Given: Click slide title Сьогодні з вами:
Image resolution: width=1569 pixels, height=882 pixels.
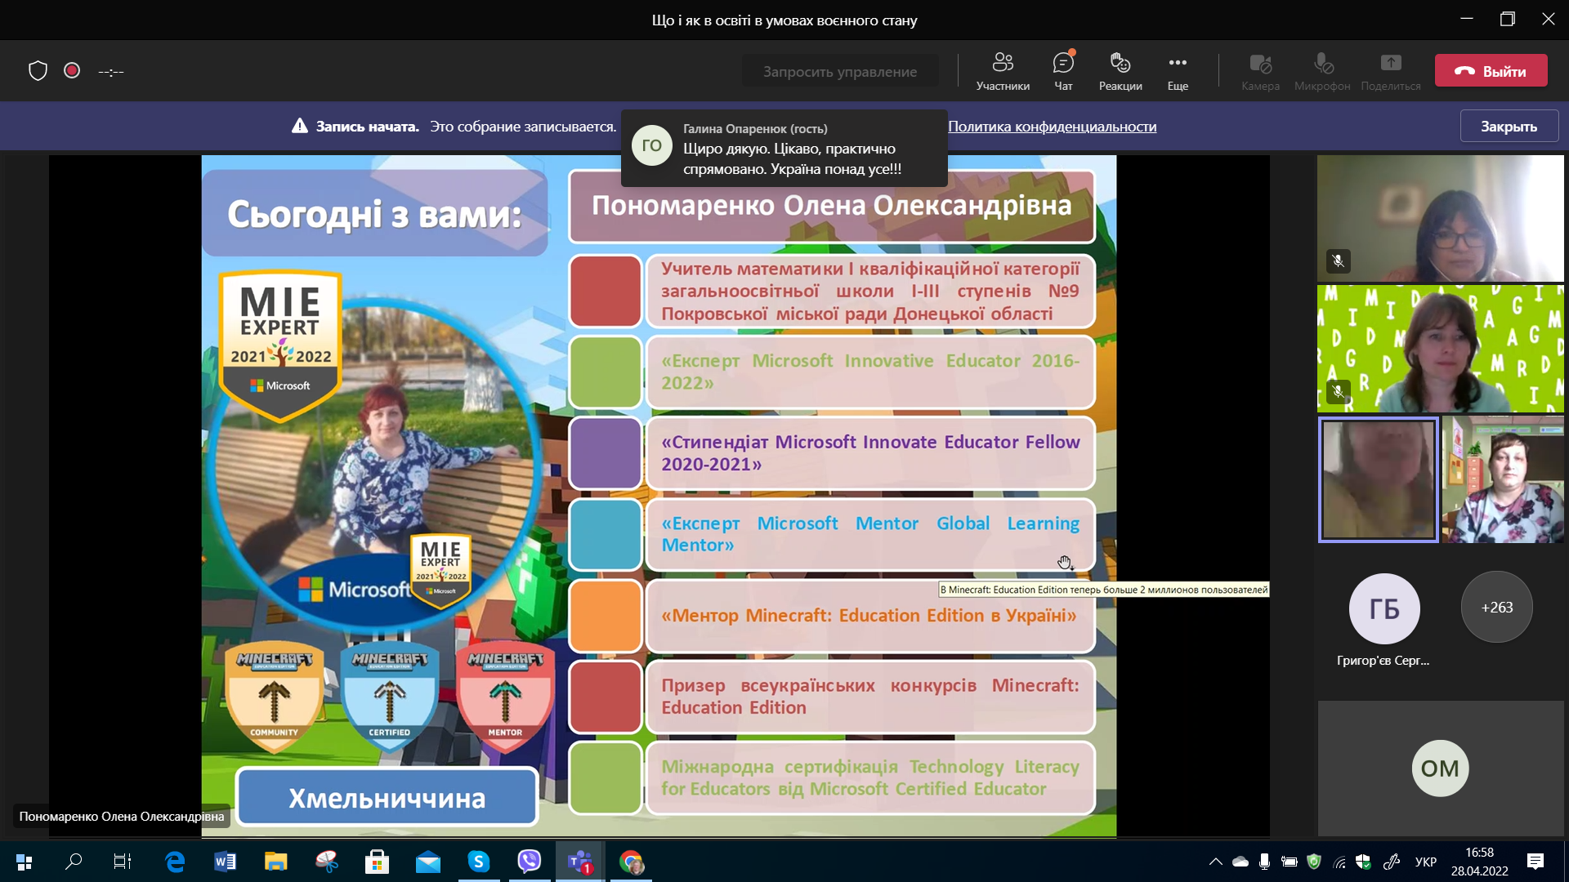Looking at the screenshot, I should click(x=374, y=214).
